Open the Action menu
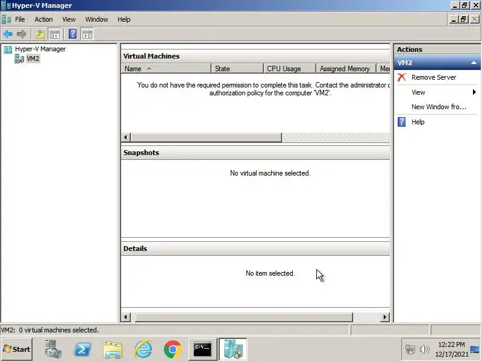This screenshot has width=482, height=362. point(43,19)
